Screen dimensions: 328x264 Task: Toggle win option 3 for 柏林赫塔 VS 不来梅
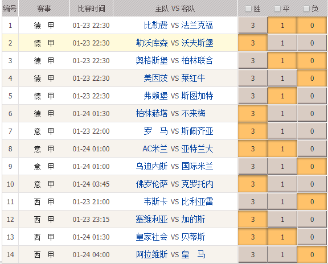(253, 113)
